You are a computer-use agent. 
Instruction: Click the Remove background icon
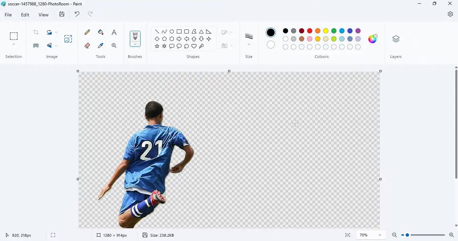[36, 46]
